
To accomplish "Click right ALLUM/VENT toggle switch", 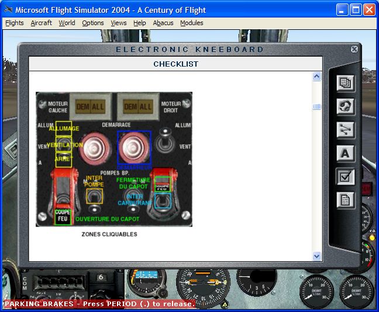I will pyautogui.click(x=165, y=141).
